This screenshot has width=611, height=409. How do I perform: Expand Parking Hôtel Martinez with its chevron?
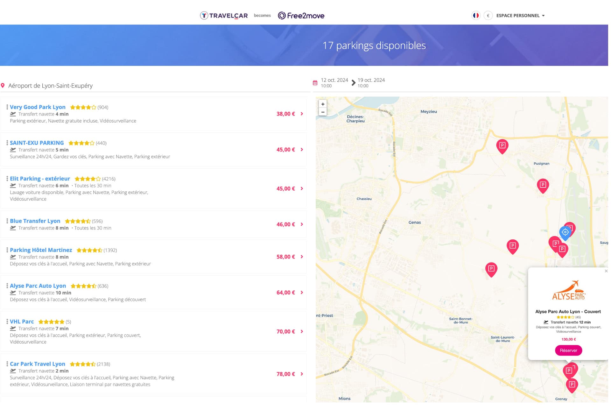[x=302, y=257]
